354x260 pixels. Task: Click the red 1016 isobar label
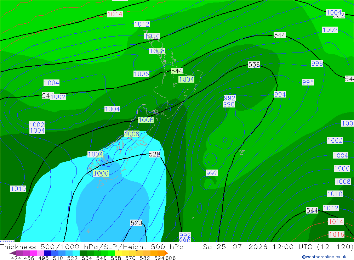(336, 234)
